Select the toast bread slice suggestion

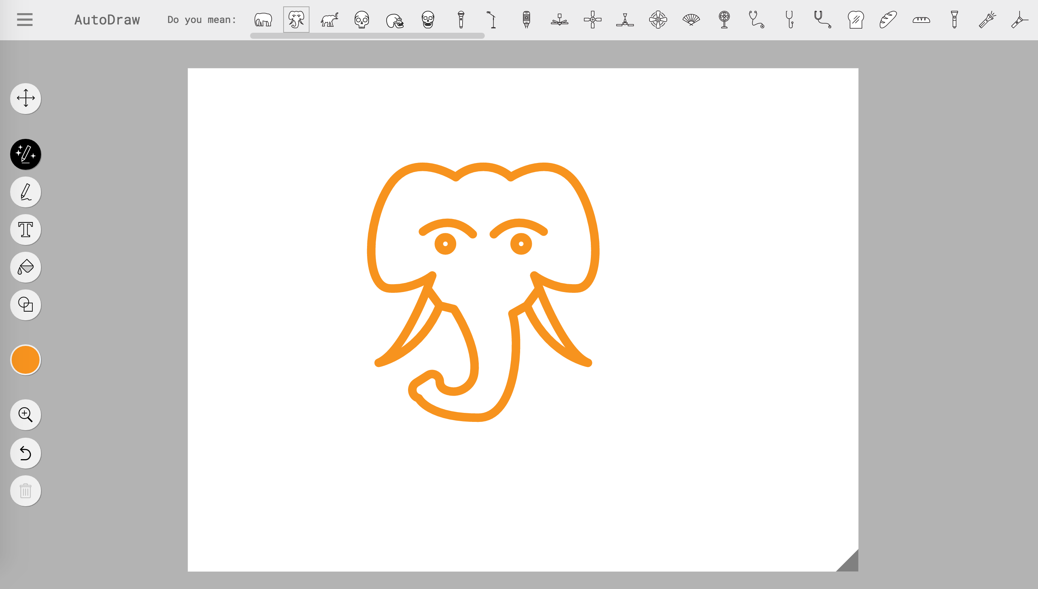pyautogui.click(x=855, y=20)
